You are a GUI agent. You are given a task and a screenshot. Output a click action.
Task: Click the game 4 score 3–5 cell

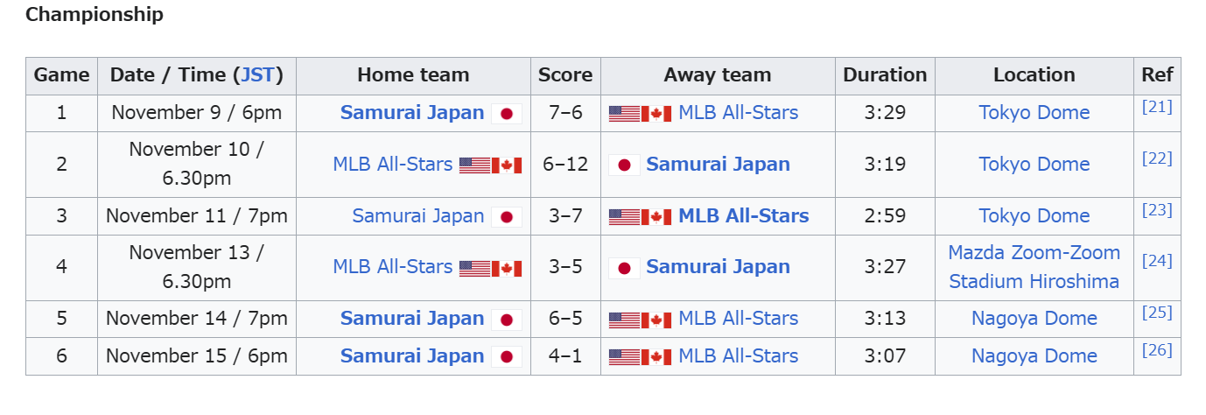pos(565,267)
